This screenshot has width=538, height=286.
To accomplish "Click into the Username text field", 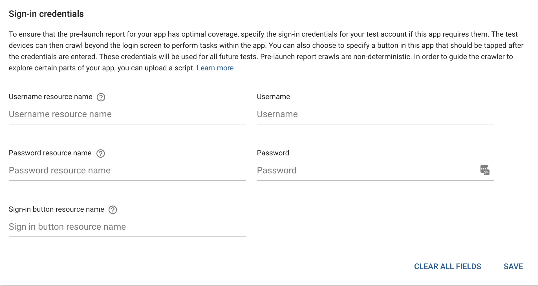I will click(x=375, y=114).
